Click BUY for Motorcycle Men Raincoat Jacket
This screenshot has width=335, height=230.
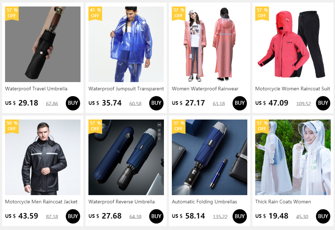(x=73, y=216)
